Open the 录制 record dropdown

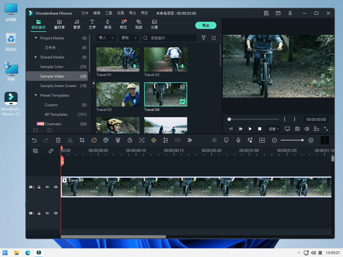129,38
